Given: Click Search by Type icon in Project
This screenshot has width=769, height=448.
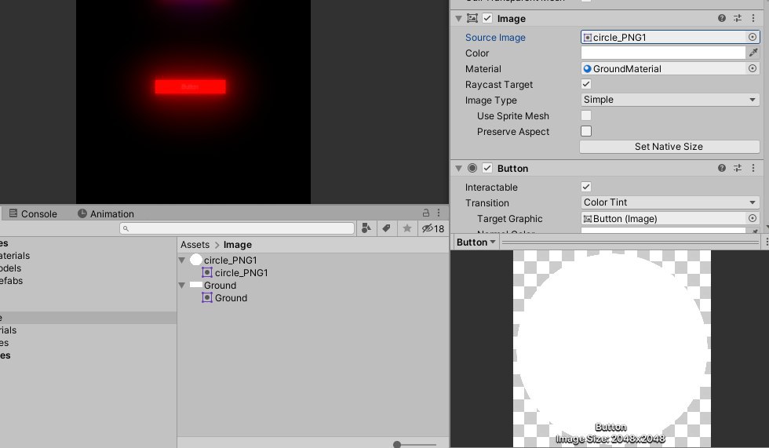Looking at the screenshot, I should (x=366, y=228).
